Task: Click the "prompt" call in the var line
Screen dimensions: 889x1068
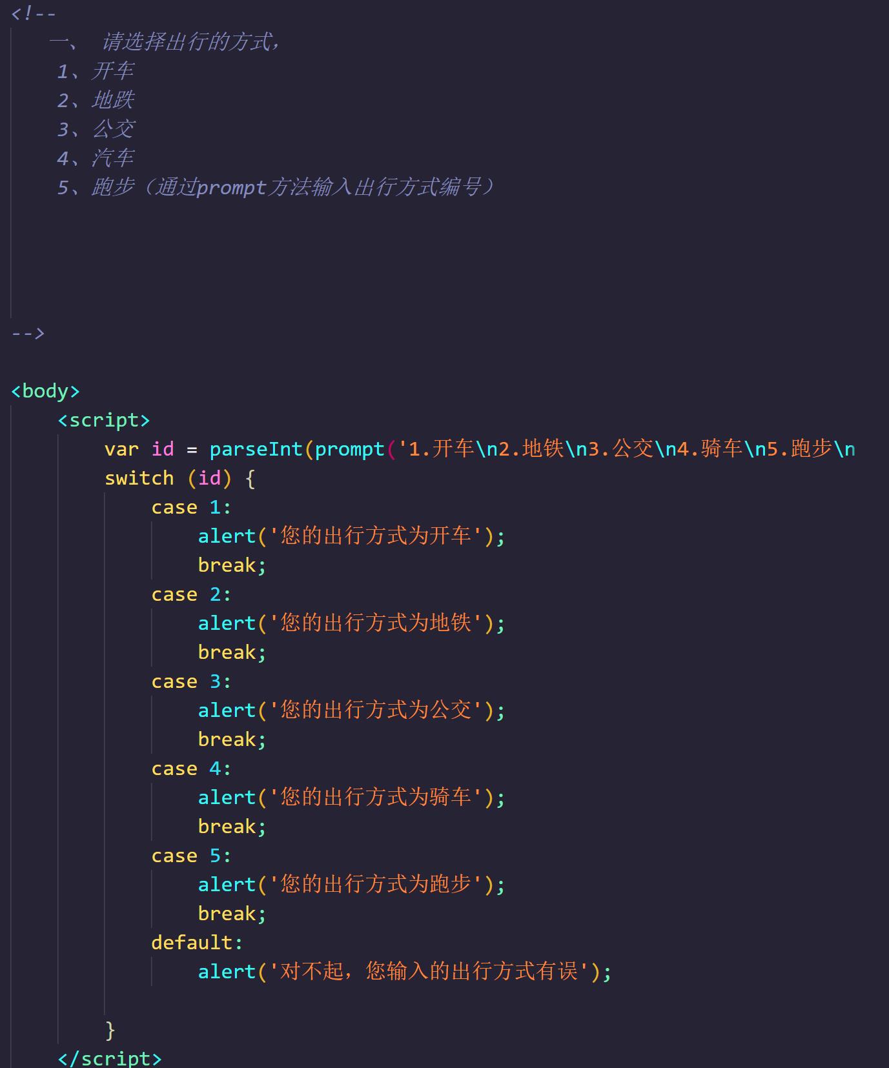Action: 350,450
